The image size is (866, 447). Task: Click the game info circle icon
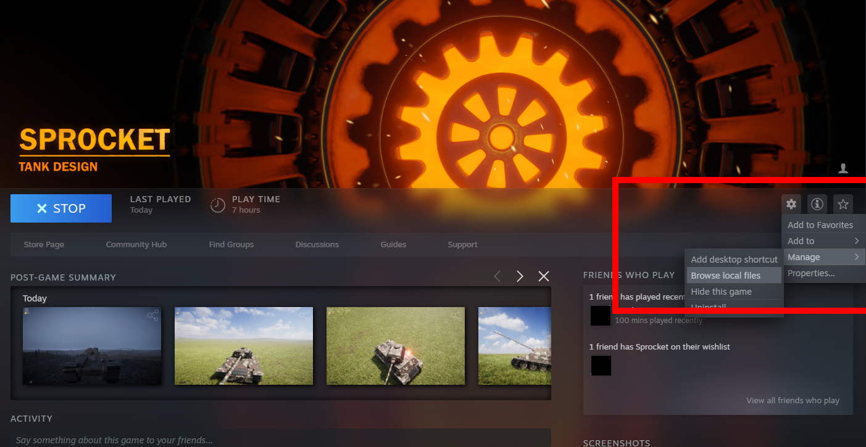[x=817, y=204]
